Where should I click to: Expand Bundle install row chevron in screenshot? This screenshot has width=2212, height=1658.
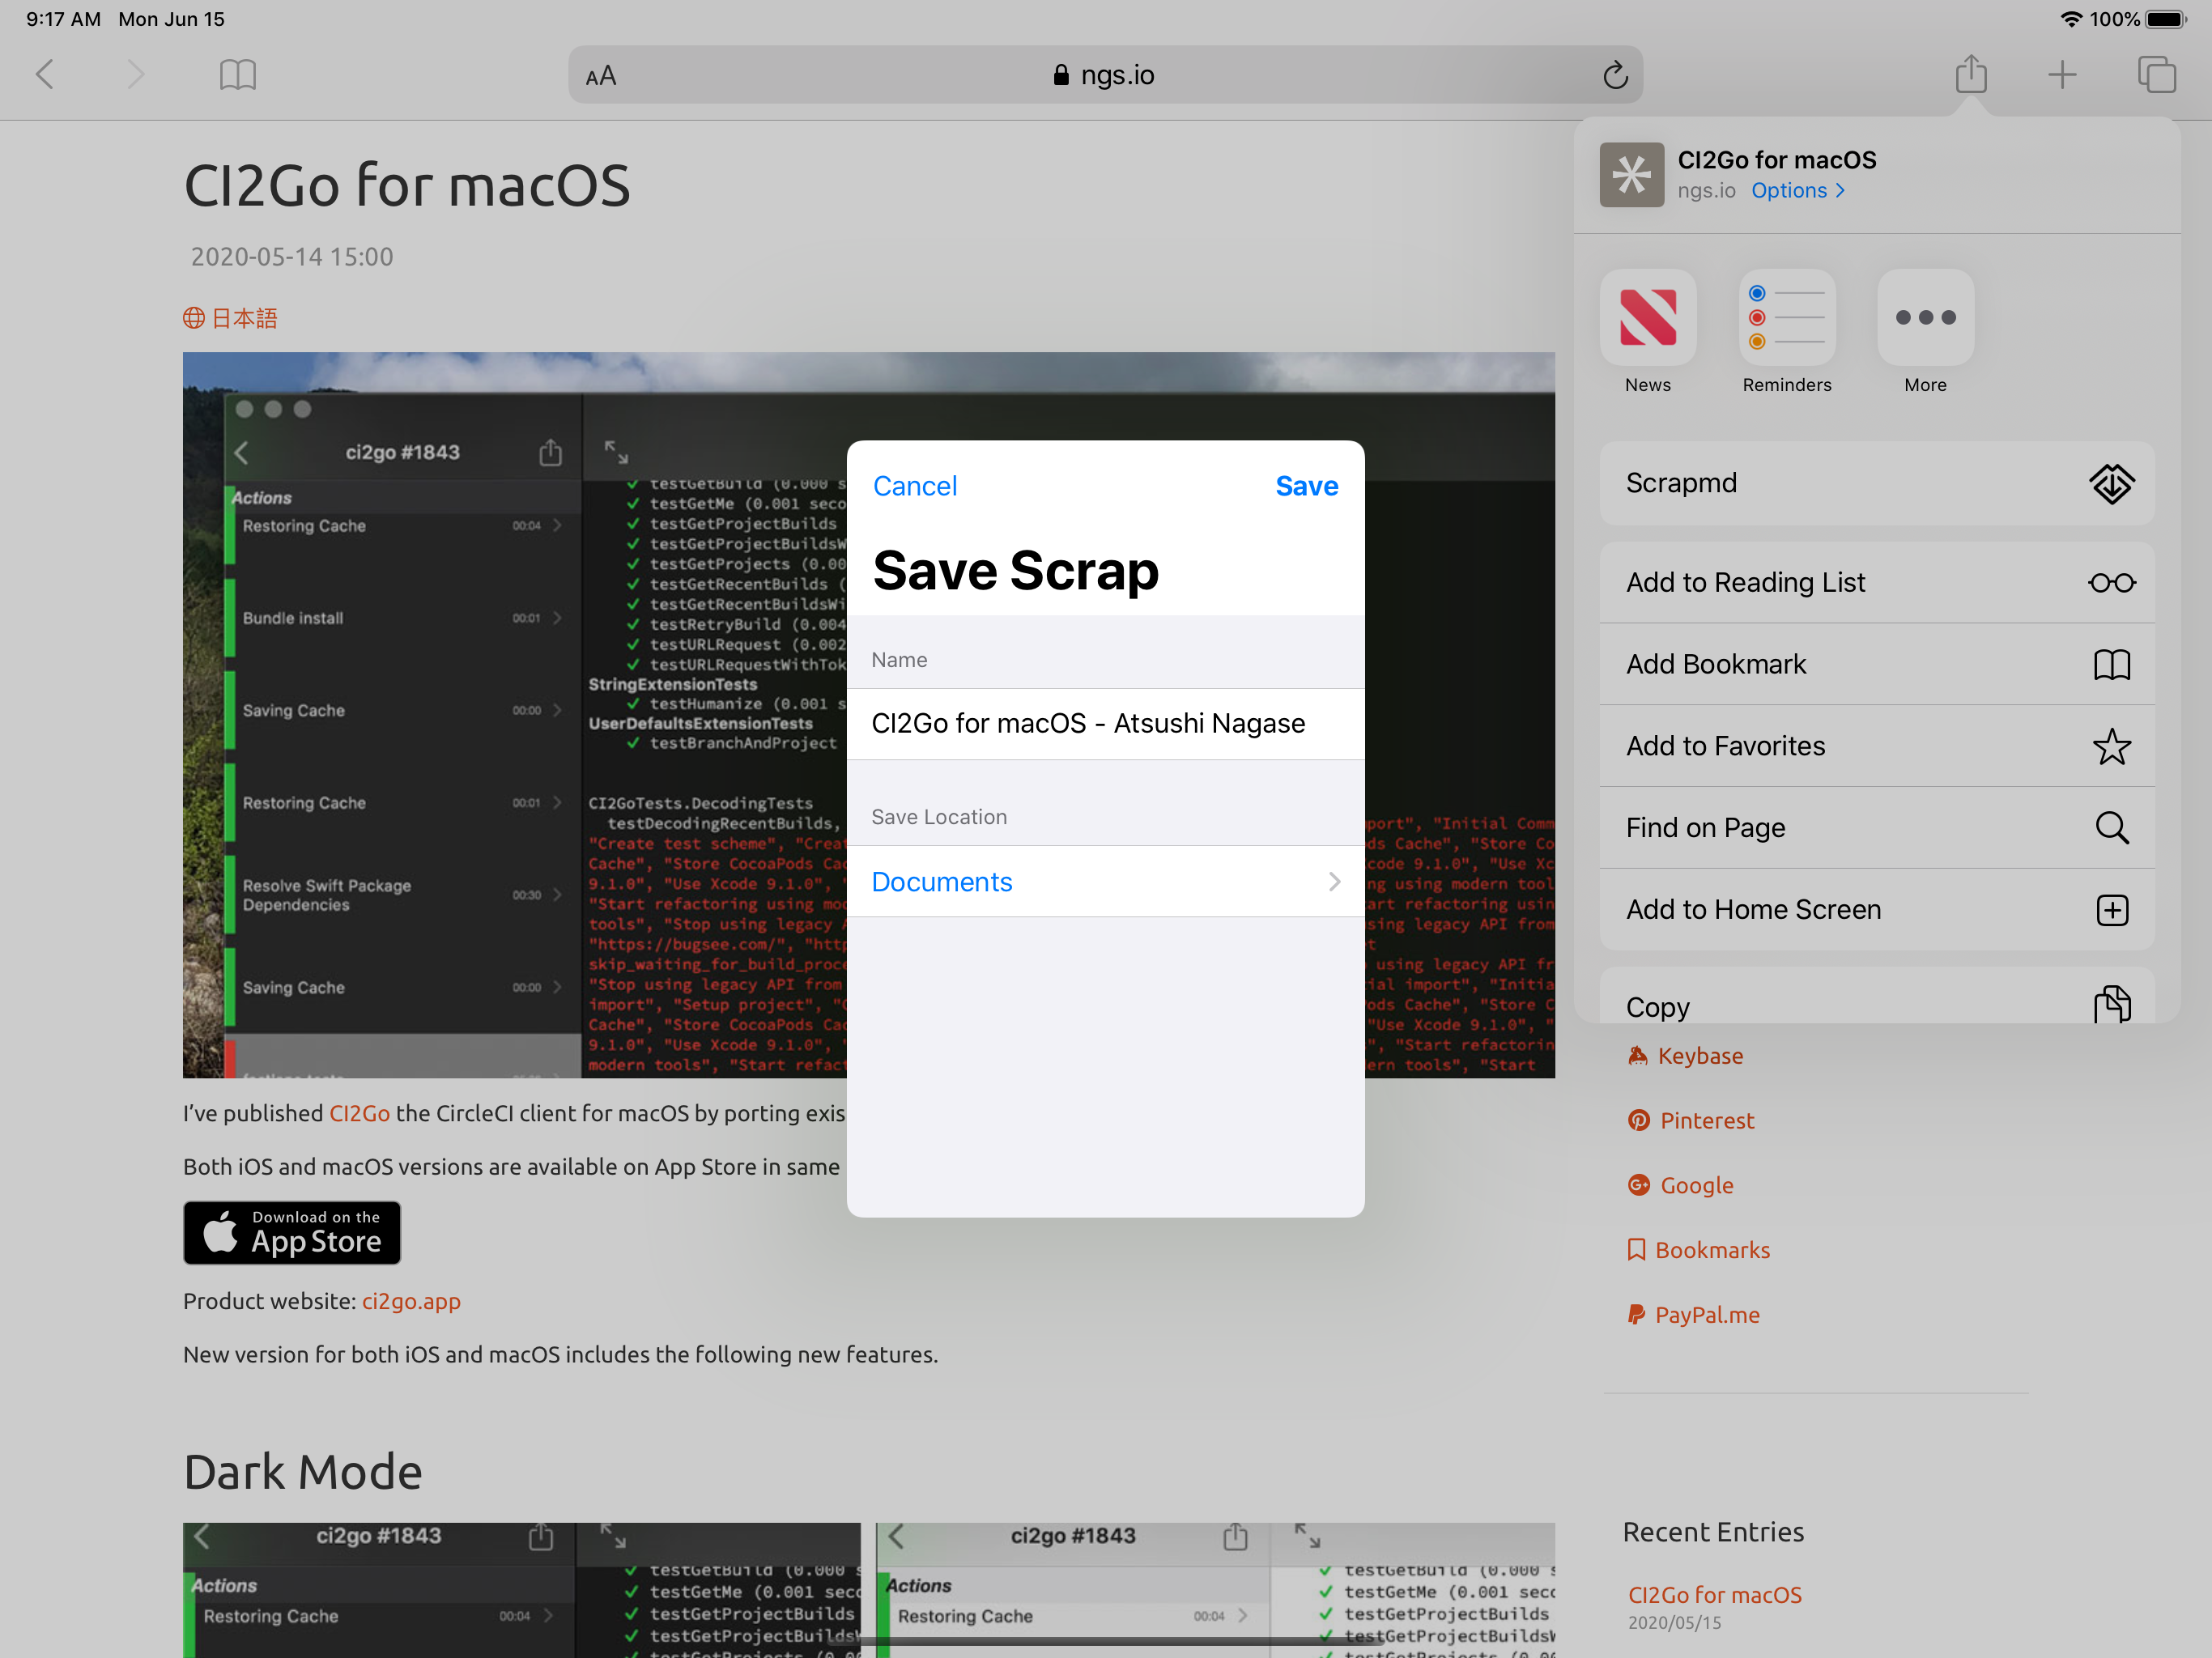point(557,618)
